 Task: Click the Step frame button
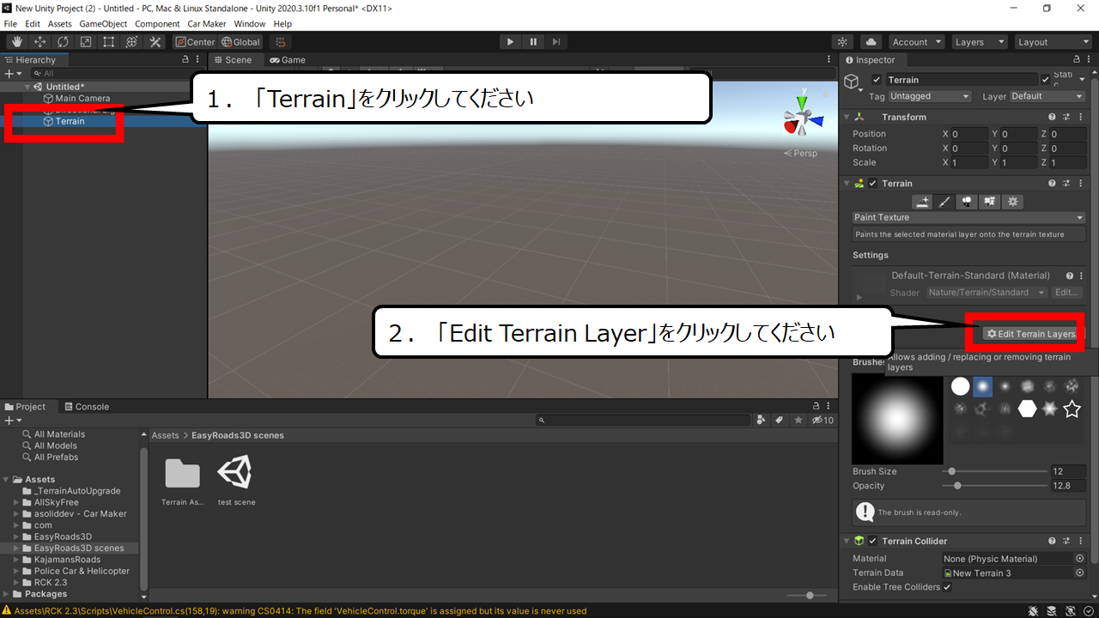[x=556, y=42]
